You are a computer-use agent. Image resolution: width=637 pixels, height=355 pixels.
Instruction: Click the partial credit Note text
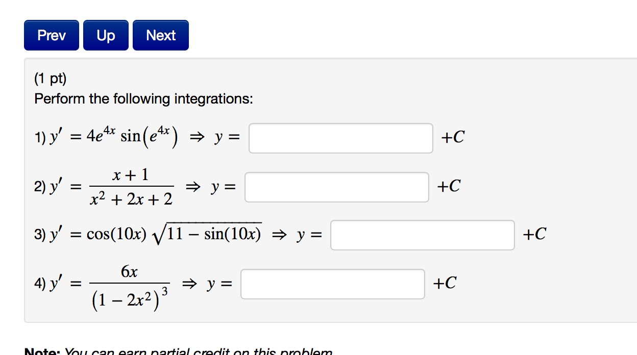(x=179, y=351)
